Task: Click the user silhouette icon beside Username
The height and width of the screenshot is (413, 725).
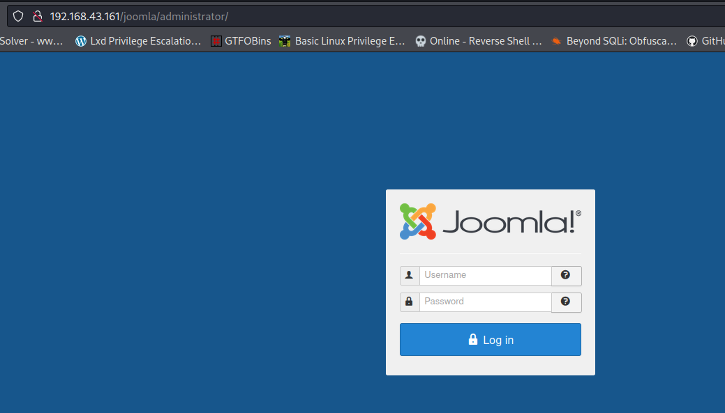Action: click(x=409, y=276)
